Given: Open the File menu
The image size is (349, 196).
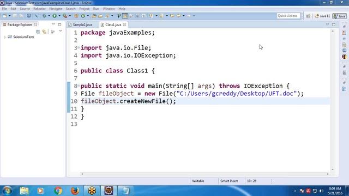Looking at the screenshot, I should tap(4, 9).
